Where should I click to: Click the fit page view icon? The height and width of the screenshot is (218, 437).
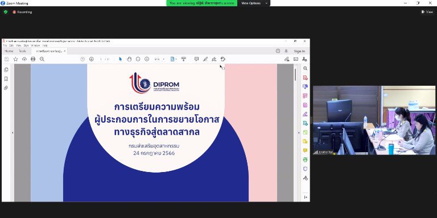[x=172, y=59]
